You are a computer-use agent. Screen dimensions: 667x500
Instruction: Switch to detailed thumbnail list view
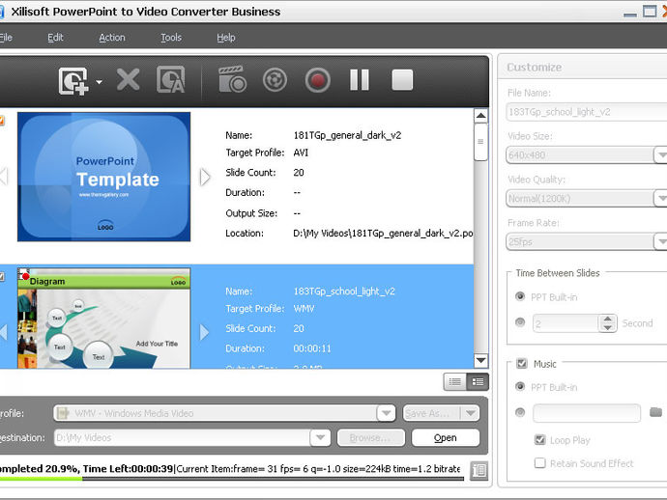[478, 382]
